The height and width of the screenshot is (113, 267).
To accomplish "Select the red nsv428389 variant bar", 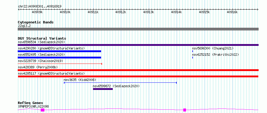I will (x=138, y=70).
